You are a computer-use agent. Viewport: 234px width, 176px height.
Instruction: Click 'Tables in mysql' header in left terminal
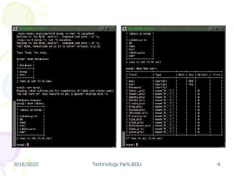[31, 110]
